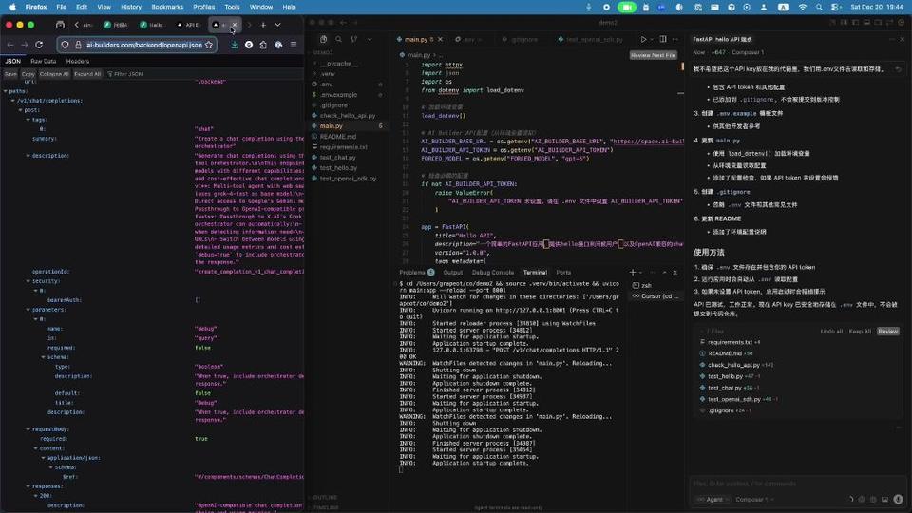Screen dimensions: 912x513
Task: Reload the page in Firefox
Action: [39, 45]
